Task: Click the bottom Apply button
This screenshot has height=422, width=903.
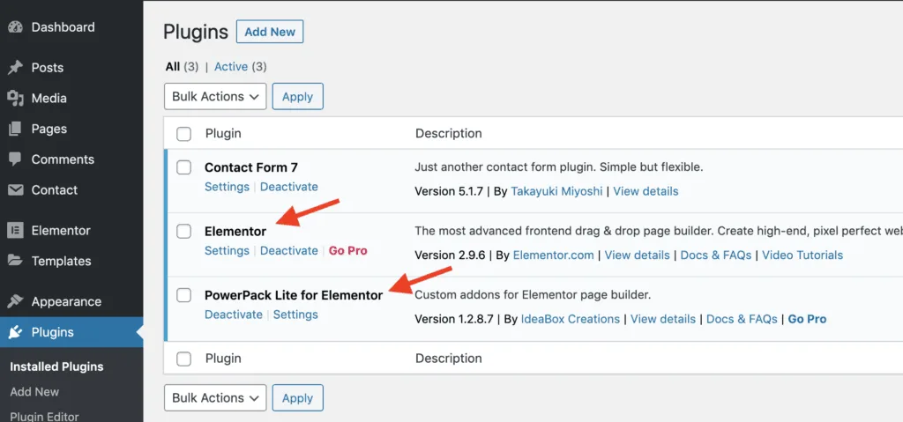Action: (298, 398)
